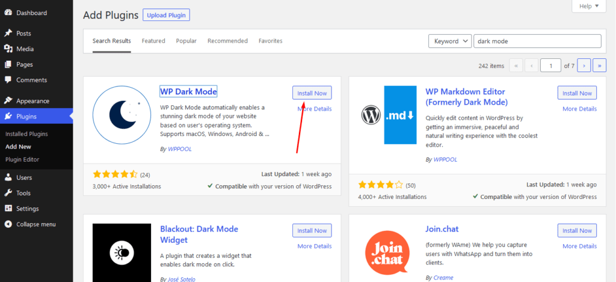This screenshot has width=616, height=282.
Task: Open Creame author link
Action: coord(443,278)
